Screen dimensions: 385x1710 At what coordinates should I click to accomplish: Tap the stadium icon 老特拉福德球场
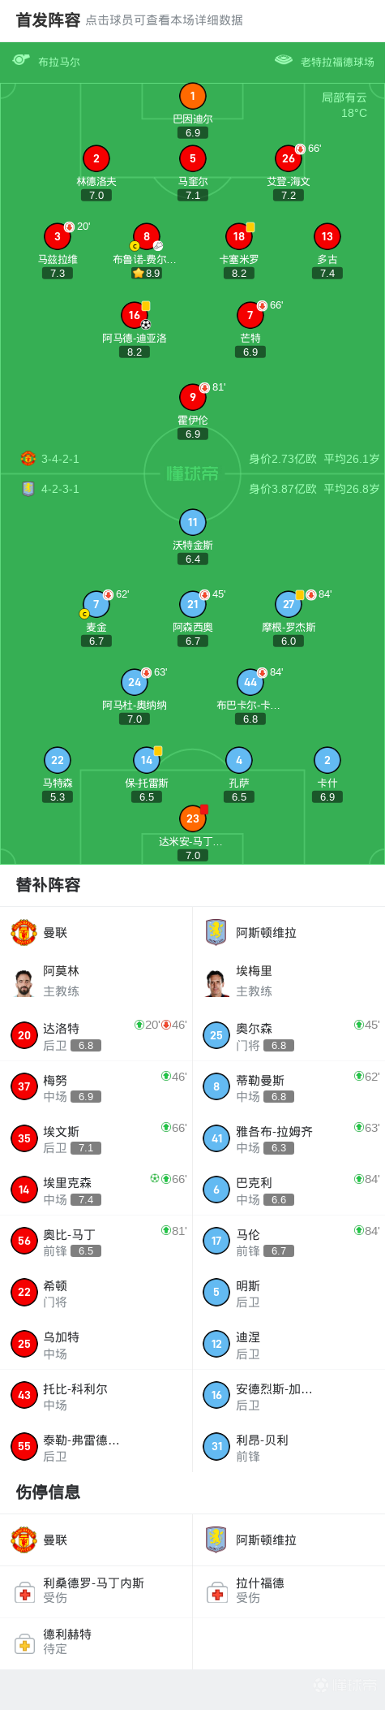pos(284,60)
